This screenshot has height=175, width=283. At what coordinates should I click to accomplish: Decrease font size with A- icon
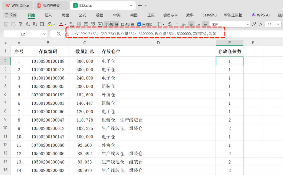[261, 24]
